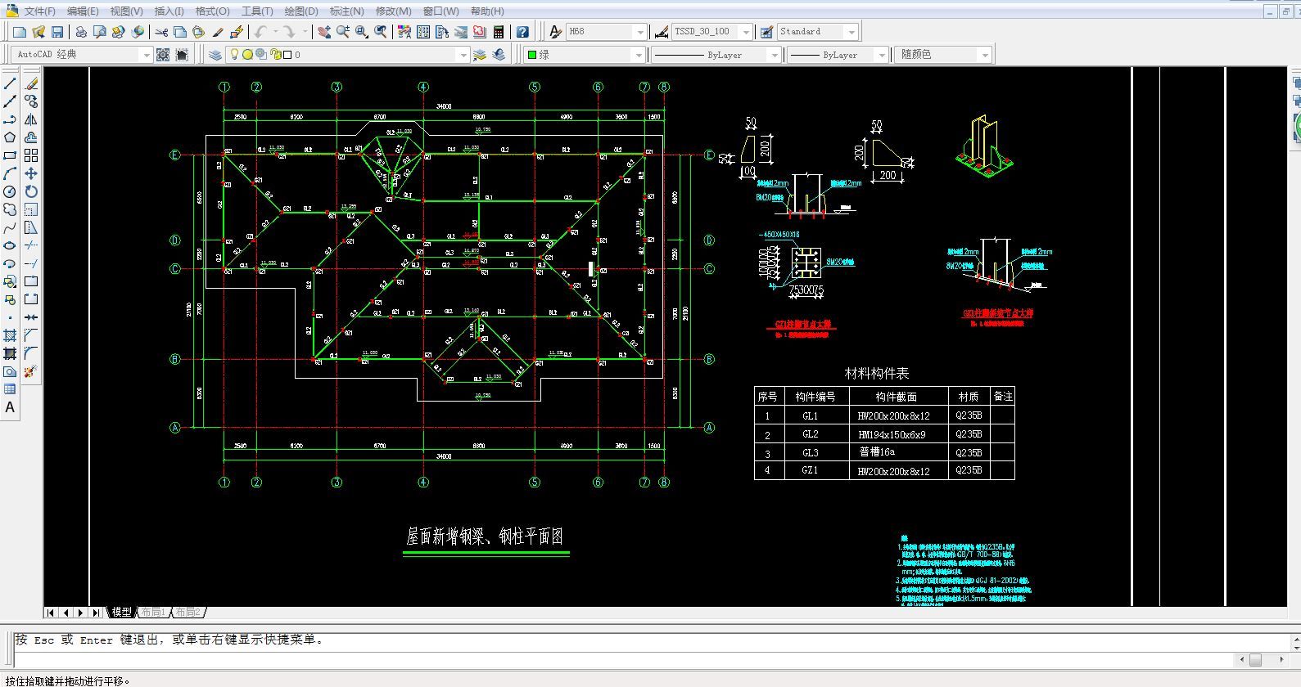This screenshot has height=687, width=1301.
Task: Toggle layer 0 viewport freeze icon
Action: coord(261,55)
